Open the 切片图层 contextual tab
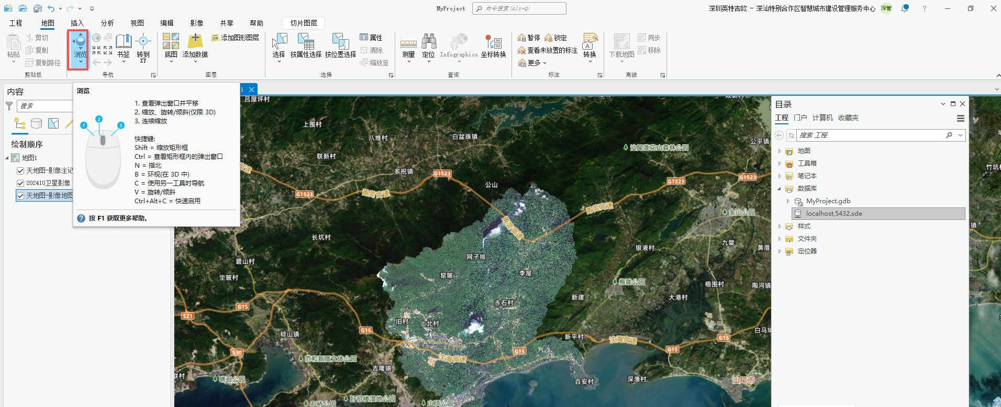This screenshot has height=407, width=1001. [304, 23]
